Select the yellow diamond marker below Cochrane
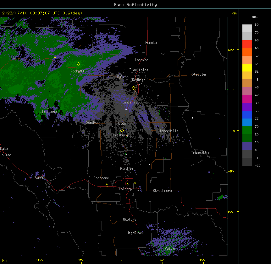The width and height of the screenshot is (271, 264). pyautogui.click(x=107, y=185)
